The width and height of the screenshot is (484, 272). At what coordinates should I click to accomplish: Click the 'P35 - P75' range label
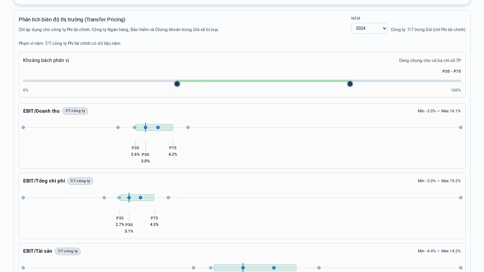point(452,71)
